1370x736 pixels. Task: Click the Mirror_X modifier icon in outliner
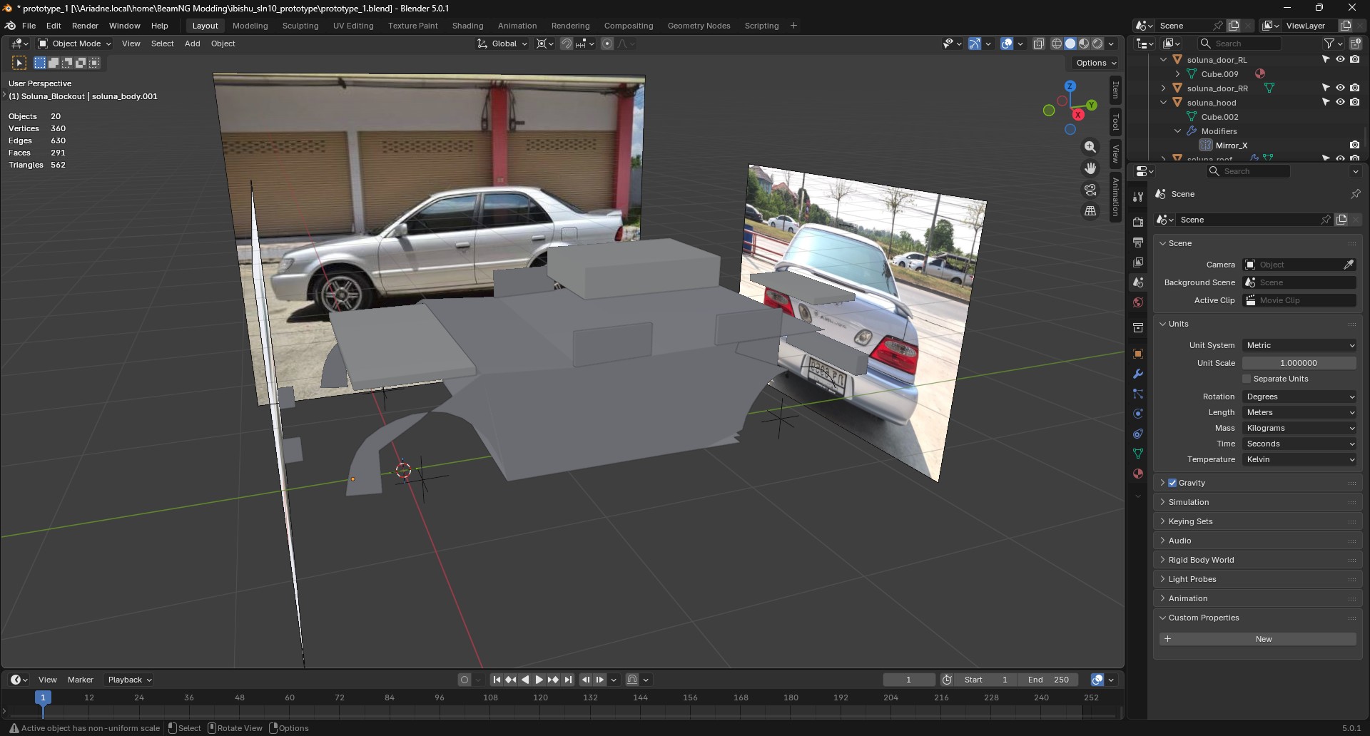pos(1206,145)
